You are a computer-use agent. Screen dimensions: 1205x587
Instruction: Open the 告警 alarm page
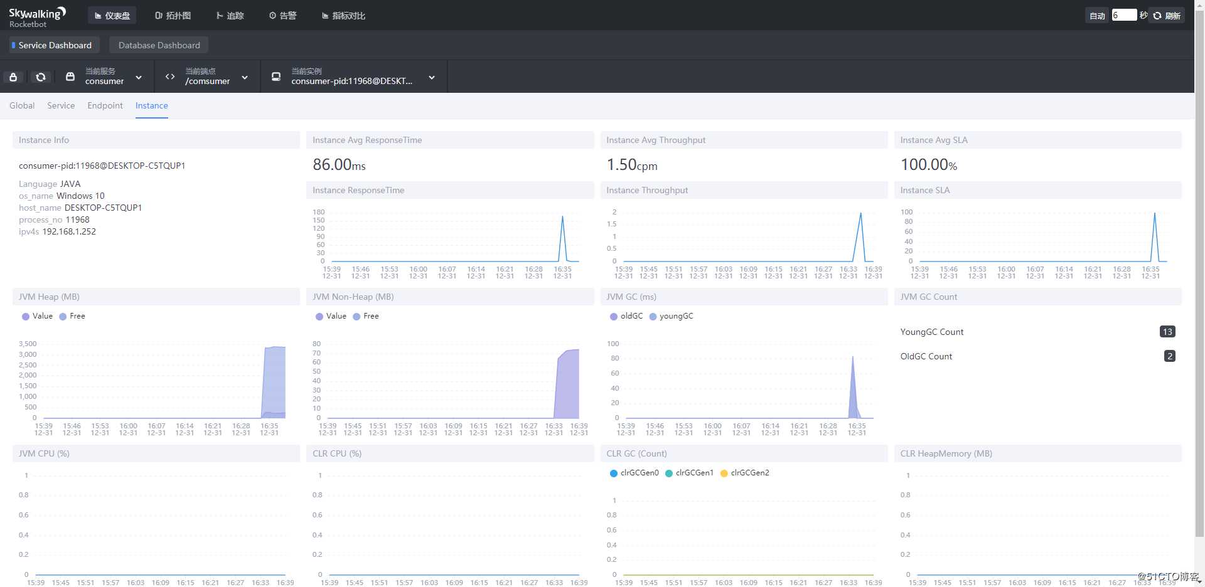[283, 15]
